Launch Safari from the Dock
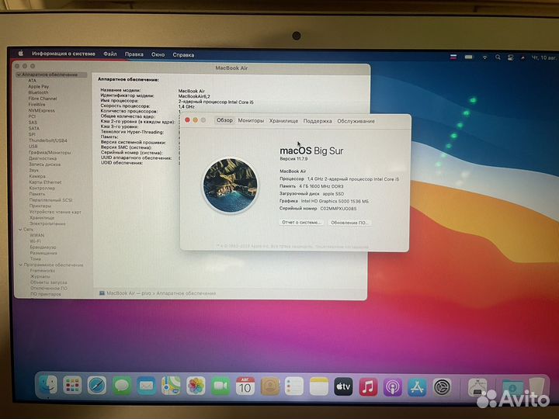Screen dimensions: 559x419 [x=97, y=385]
